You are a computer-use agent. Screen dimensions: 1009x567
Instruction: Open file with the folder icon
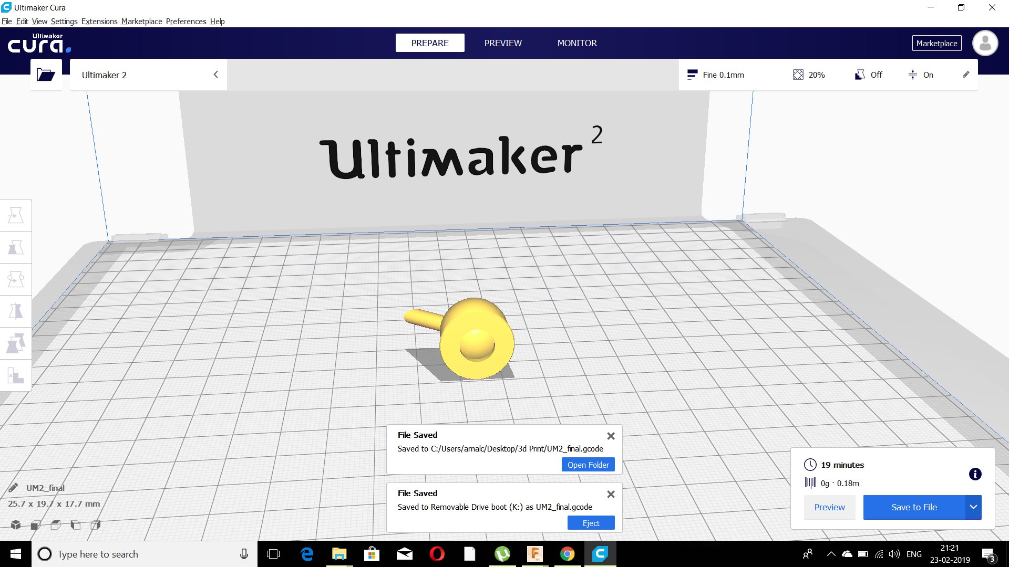(x=46, y=75)
